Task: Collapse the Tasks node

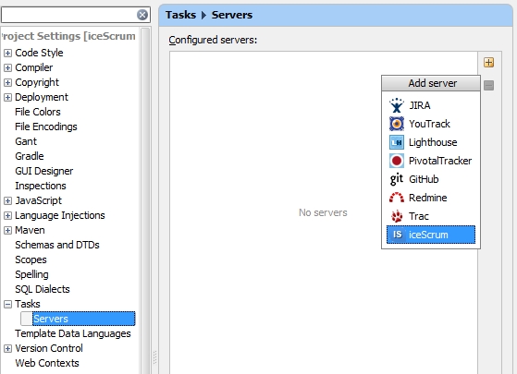Action: pos(7,304)
